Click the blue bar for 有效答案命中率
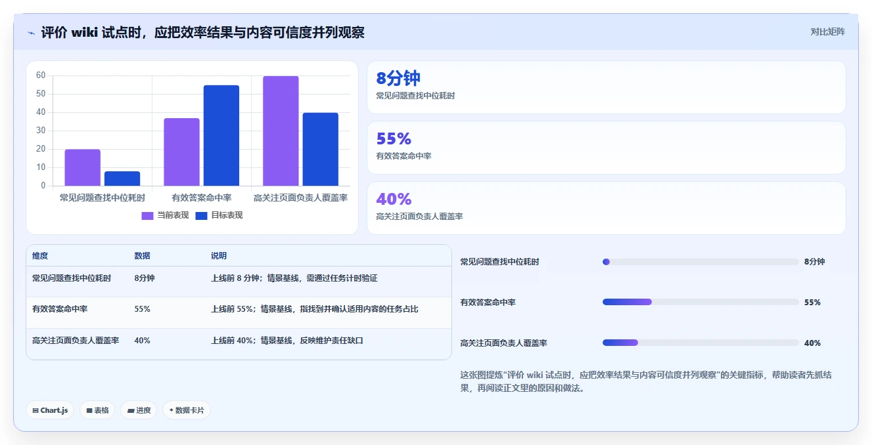The height and width of the screenshot is (445, 872). tap(221, 136)
